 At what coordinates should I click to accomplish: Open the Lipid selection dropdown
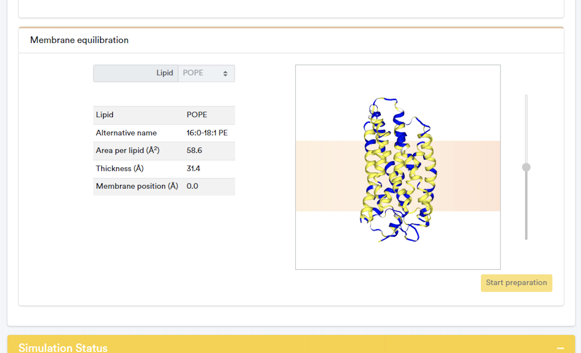(x=206, y=73)
